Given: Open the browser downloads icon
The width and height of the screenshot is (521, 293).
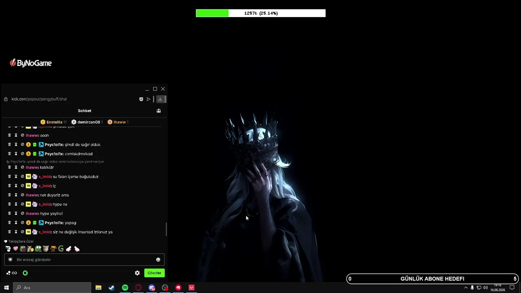Looking at the screenshot, I should tap(160, 99).
